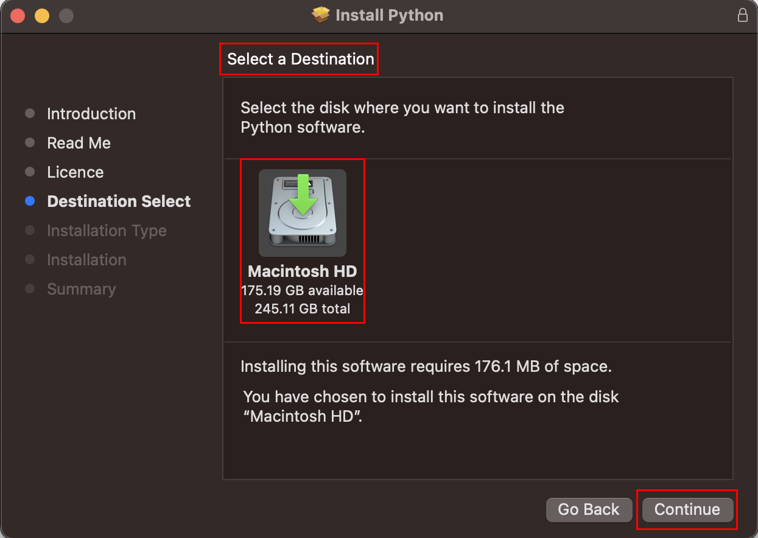Click the blue Destination Select step dot
The width and height of the screenshot is (758, 538).
[29, 201]
